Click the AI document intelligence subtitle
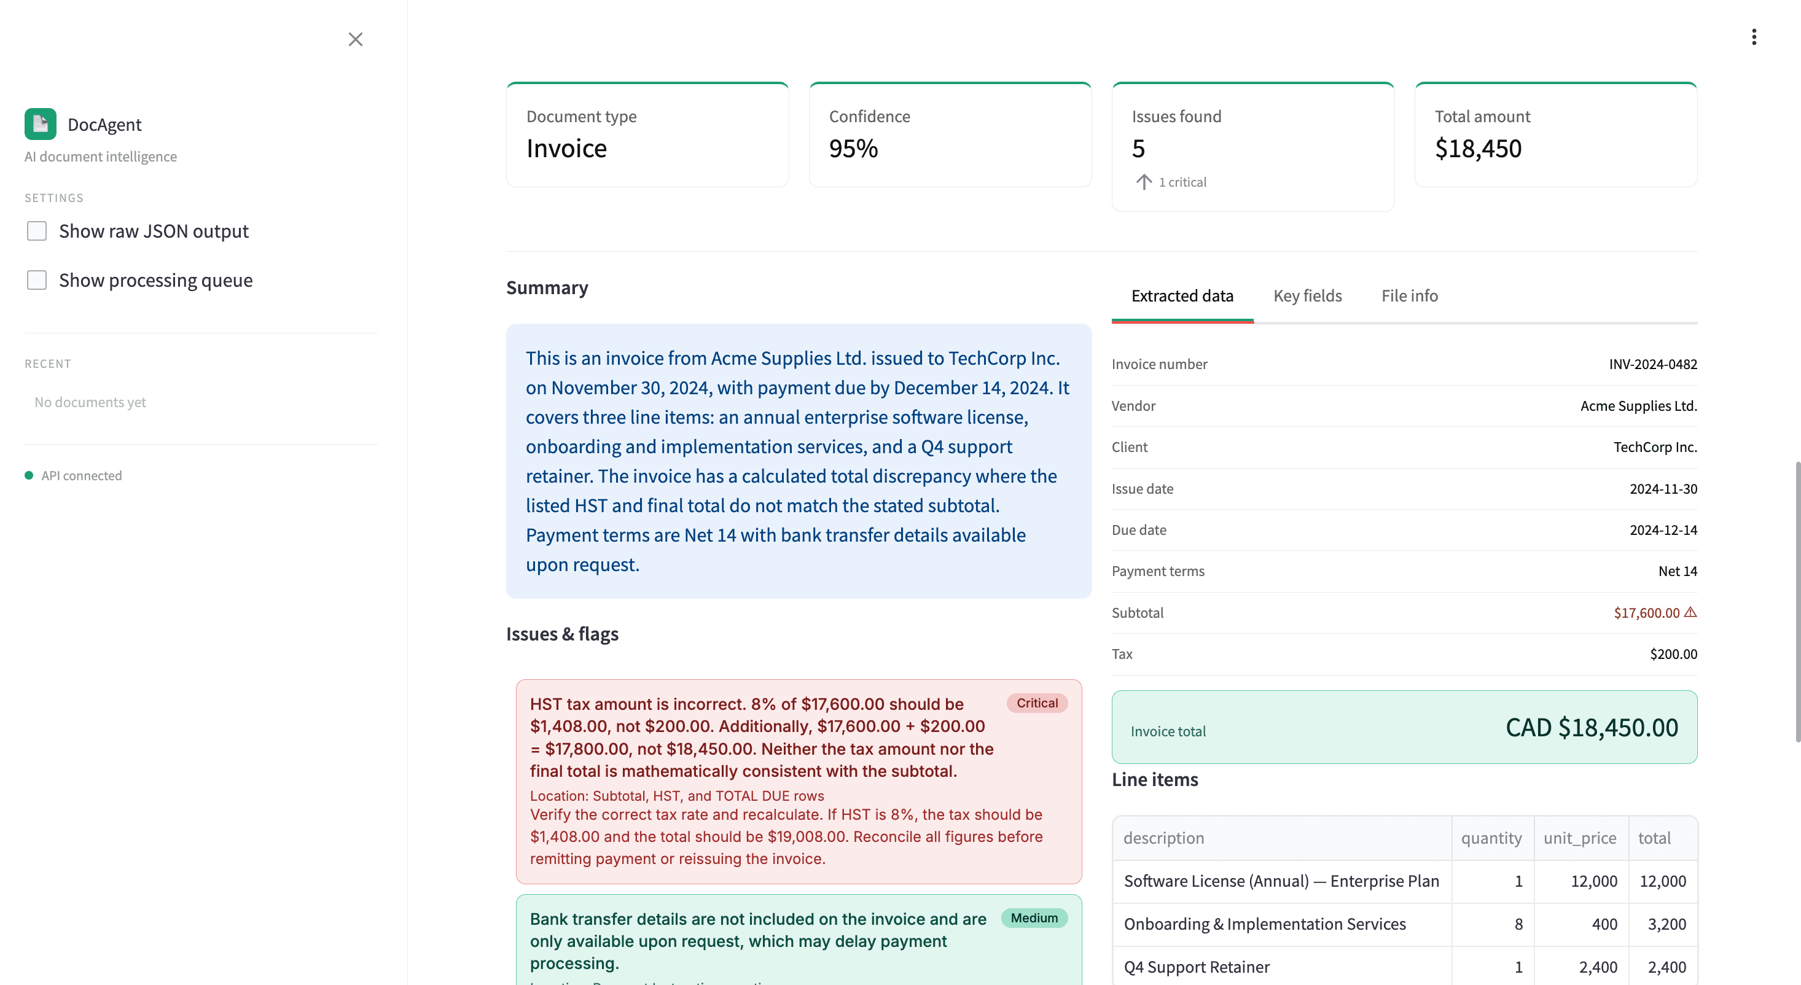The image size is (1801, 985). (x=101, y=157)
